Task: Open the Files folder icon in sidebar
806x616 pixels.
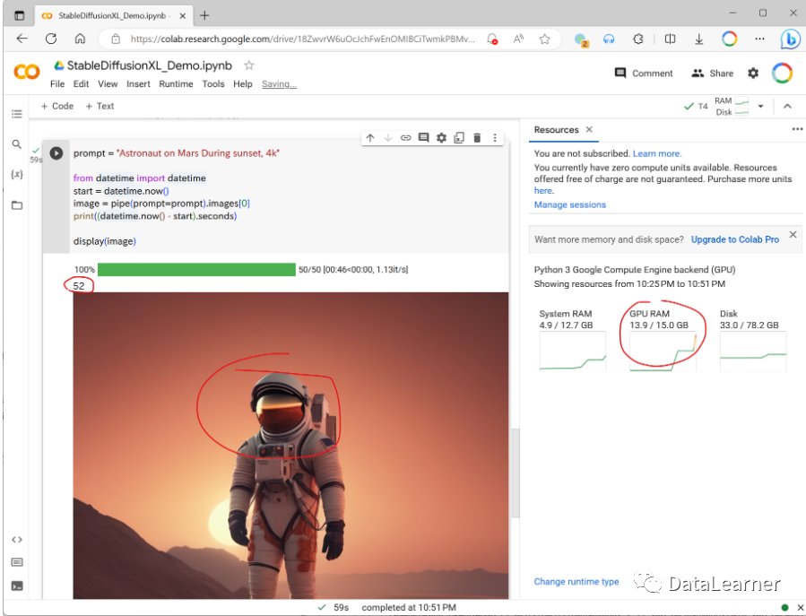Action: [17, 205]
